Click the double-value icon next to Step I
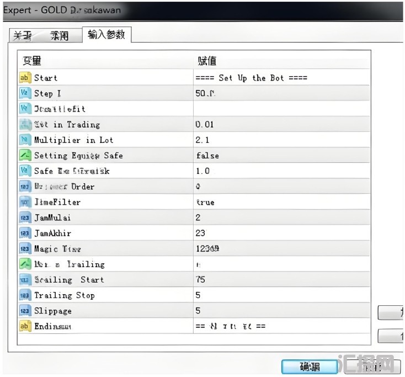 click(25, 93)
